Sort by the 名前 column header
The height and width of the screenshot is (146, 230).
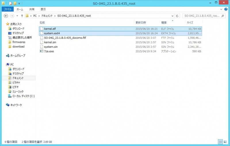42,22
